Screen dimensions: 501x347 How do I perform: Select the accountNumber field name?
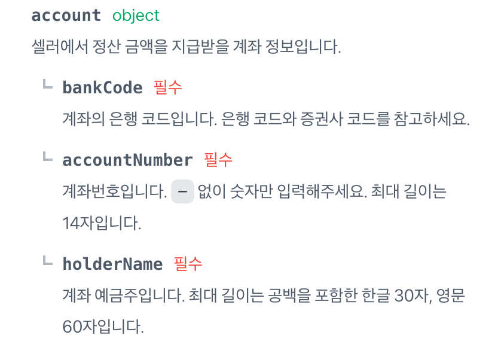point(127,160)
